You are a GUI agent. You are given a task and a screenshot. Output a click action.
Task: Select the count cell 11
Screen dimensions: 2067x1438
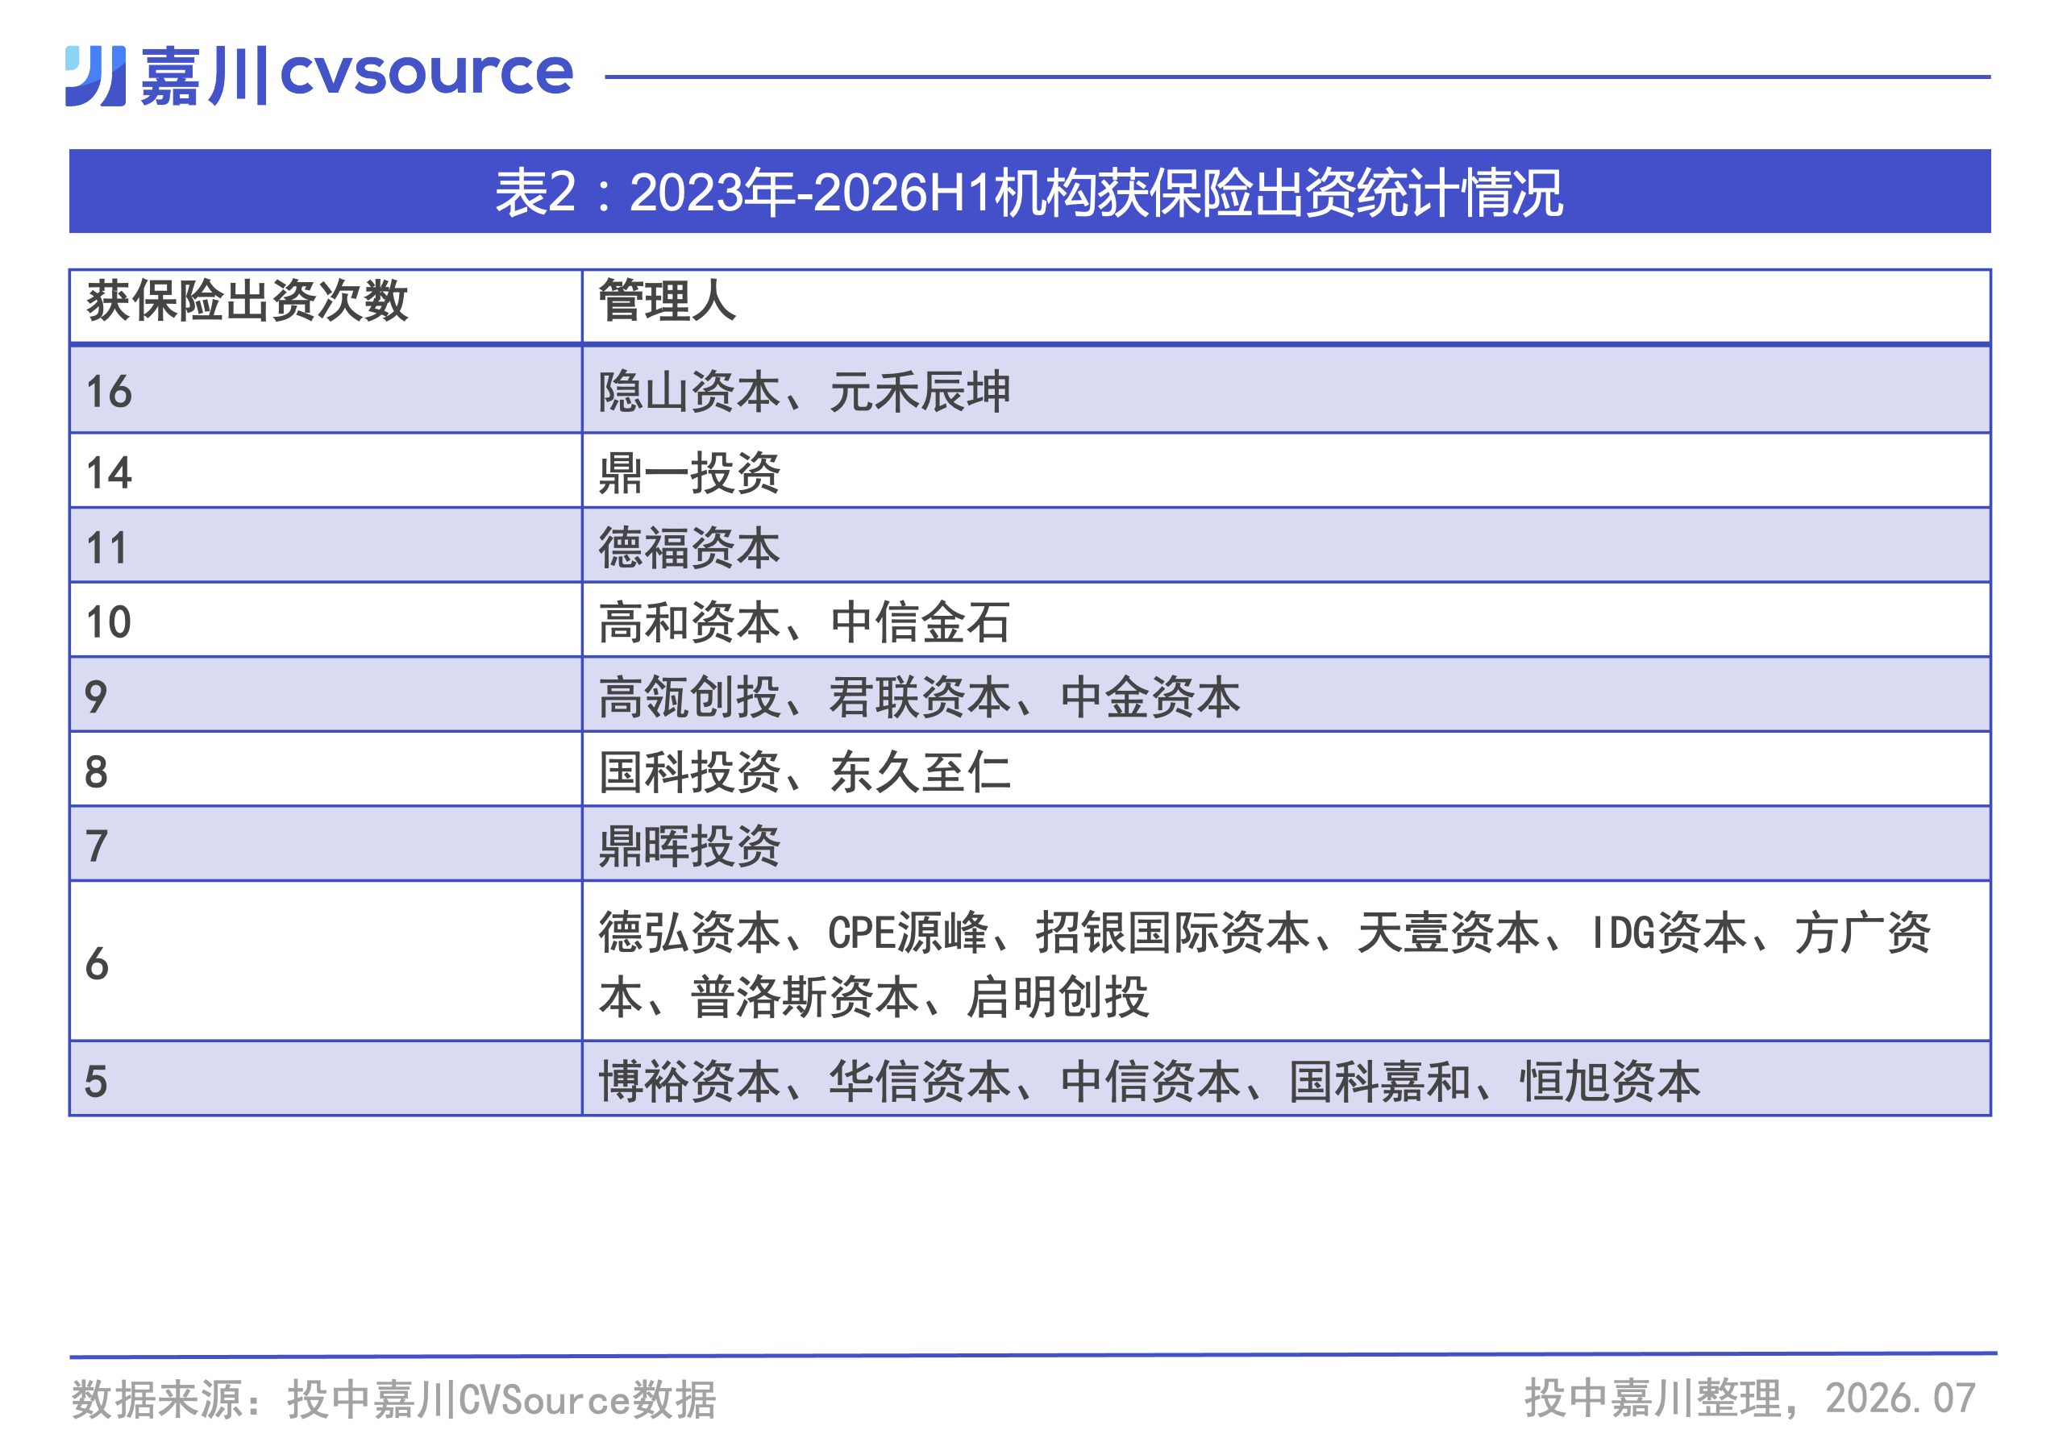click(x=325, y=546)
